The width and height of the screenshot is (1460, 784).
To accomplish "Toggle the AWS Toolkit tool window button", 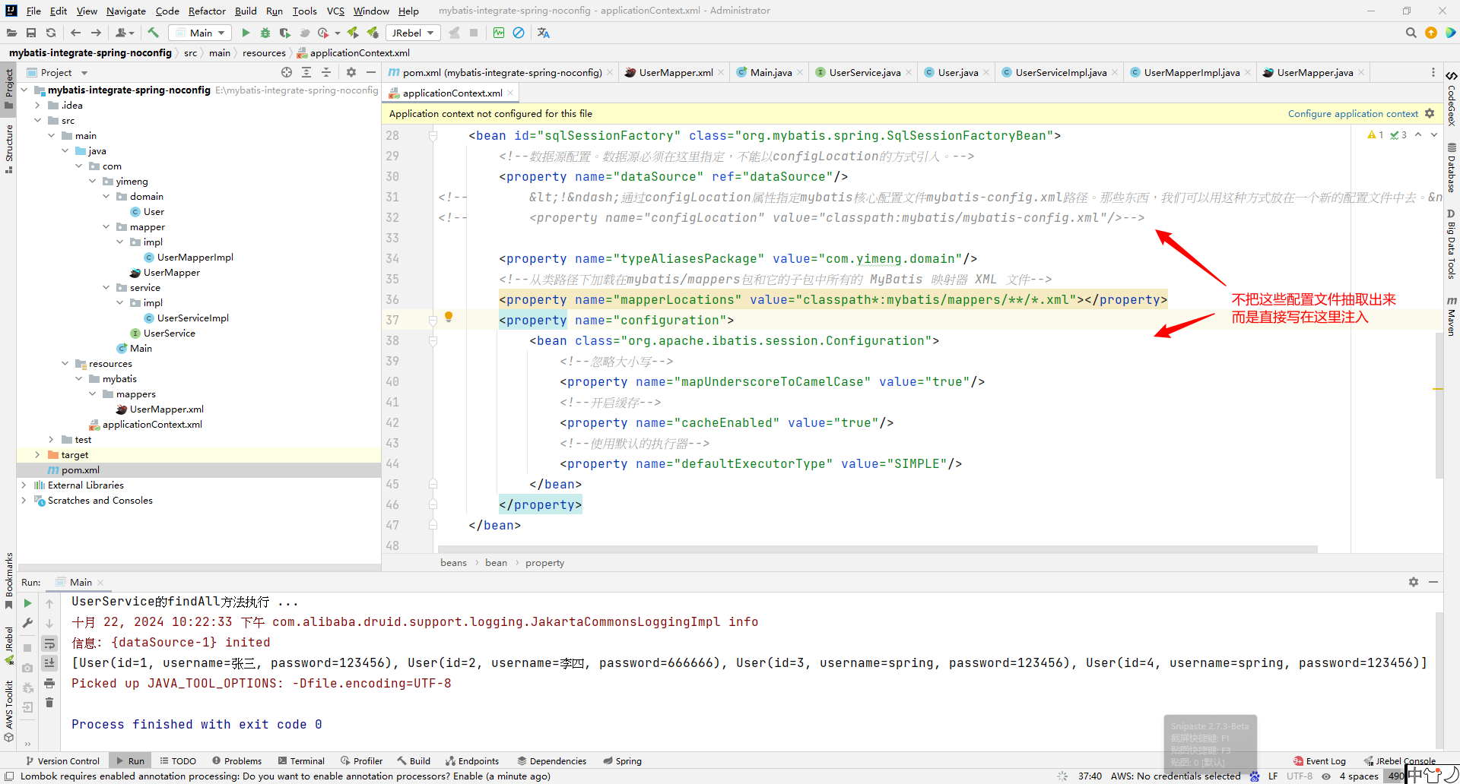I will pos(8,710).
